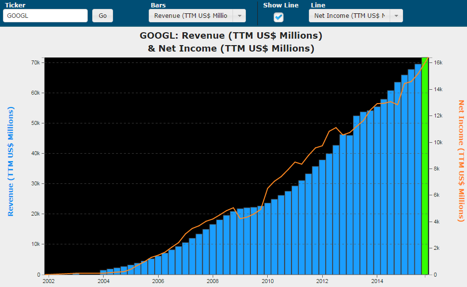Open the Bars dropdown showing Revenue
This screenshot has height=287, width=467.
tap(197, 15)
